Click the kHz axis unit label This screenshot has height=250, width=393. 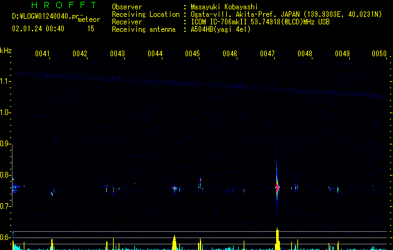[6, 51]
